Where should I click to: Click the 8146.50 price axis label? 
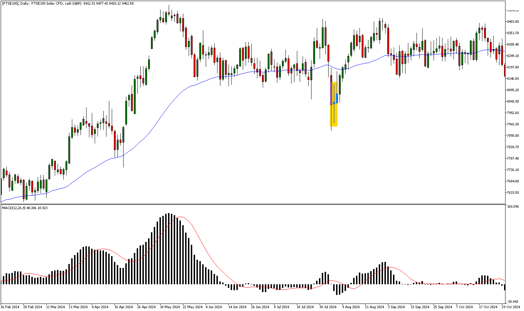[513, 79]
